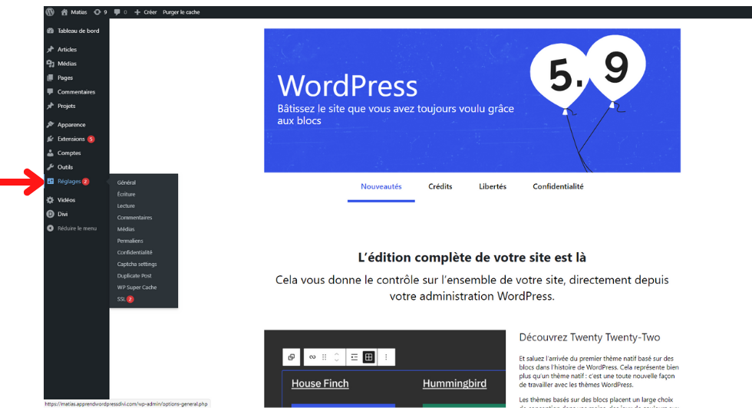Click the Extensions plugin icon
This screenshot has width=752, height=414.
[x=51, y=139]
